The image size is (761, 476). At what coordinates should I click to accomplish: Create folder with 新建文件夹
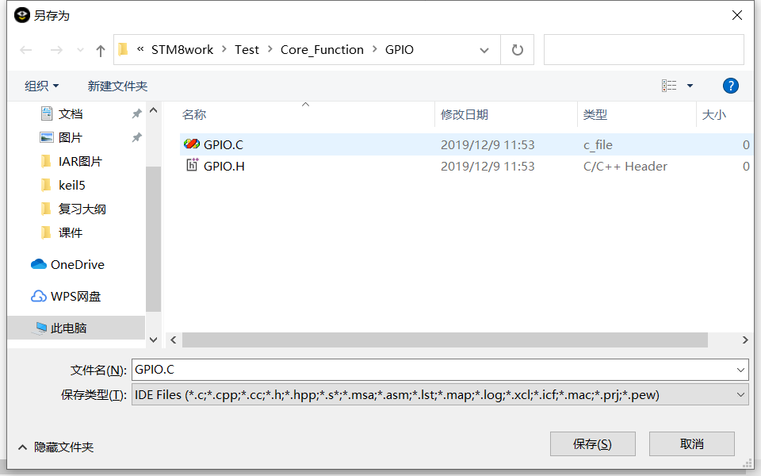117,86
